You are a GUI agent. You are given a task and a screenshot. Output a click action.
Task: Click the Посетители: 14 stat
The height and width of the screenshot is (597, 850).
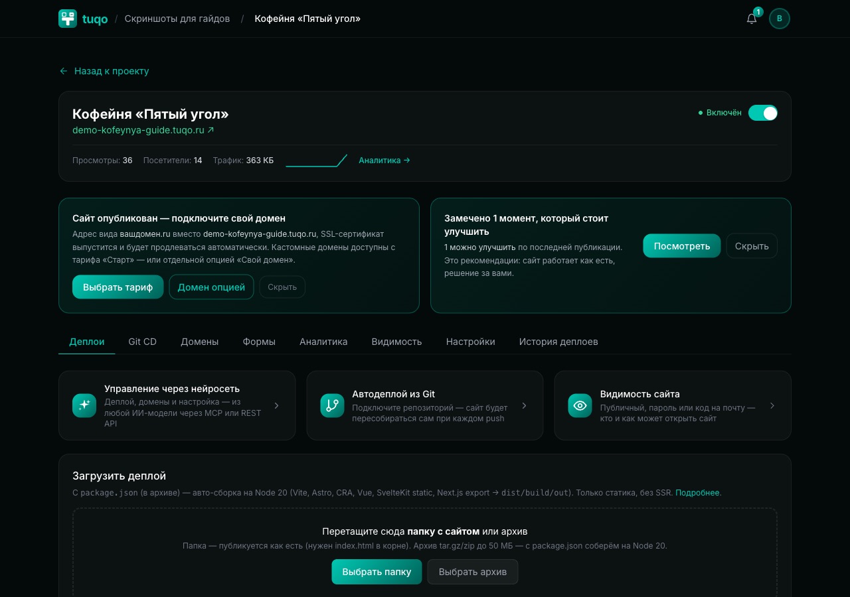[173, 160]
